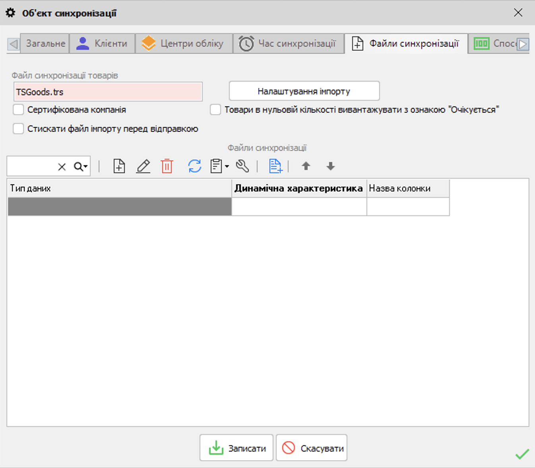
Task: Open the search magnifier dropdown
Action: pos(81,167)
